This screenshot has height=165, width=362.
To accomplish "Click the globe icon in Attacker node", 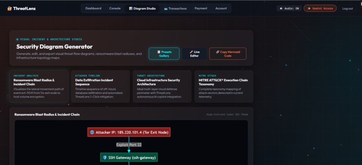I will [x=92, y=132].
